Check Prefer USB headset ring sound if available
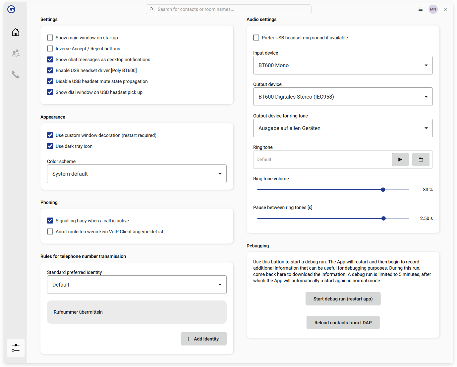The width and height of the screenshot is (457, 367). (x=256, y=37)
